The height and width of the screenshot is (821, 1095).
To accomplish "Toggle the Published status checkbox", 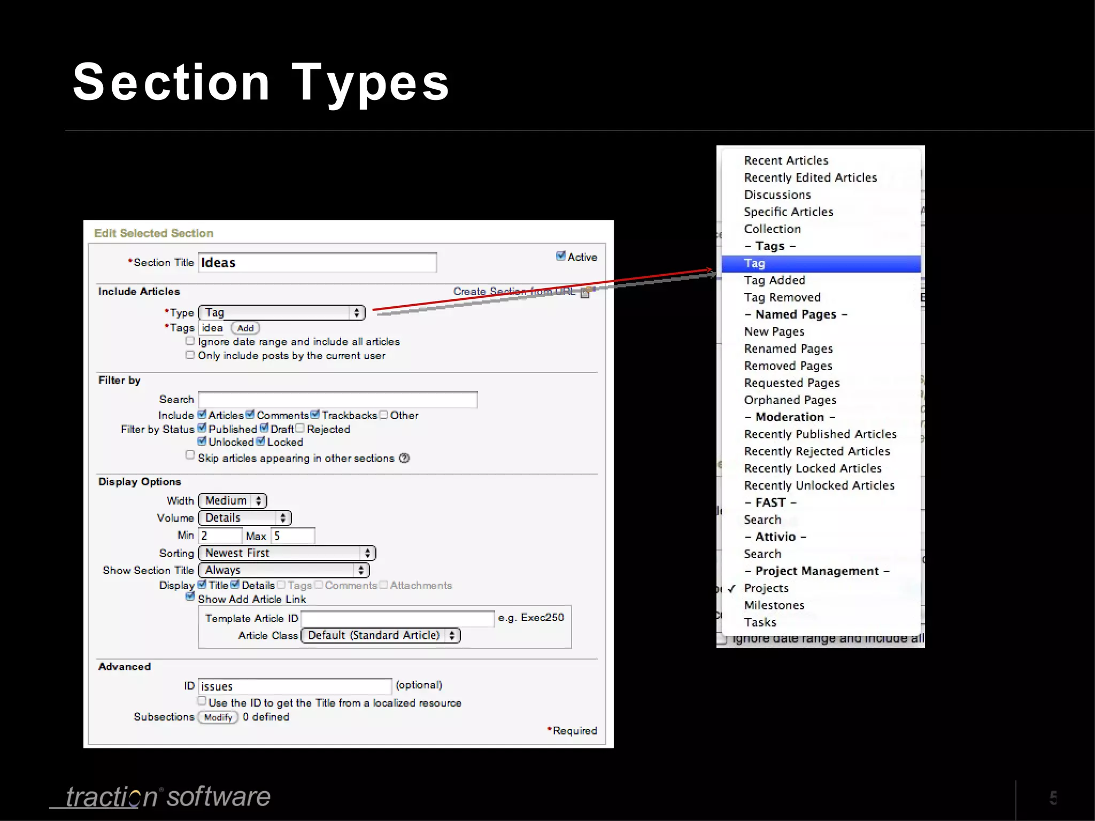I will 202,428.
